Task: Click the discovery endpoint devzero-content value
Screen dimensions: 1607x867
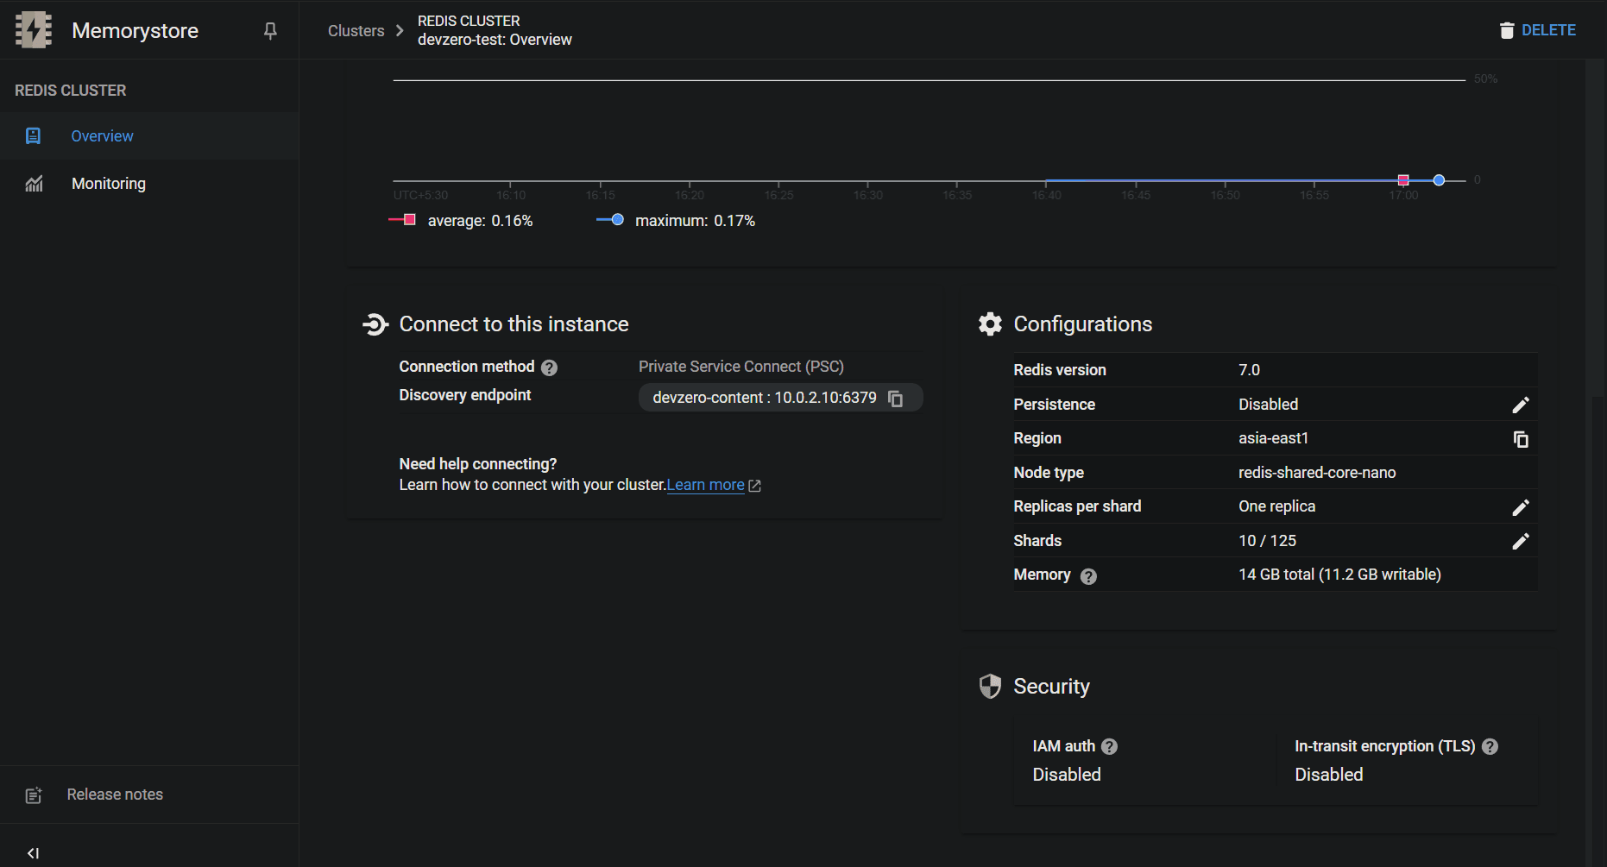Action: point(765,398)
